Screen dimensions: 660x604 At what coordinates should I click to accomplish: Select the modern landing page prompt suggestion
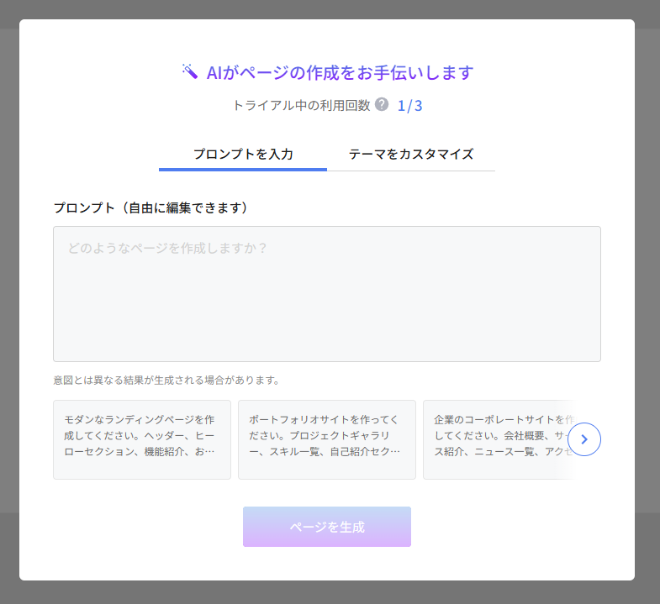pos(142,439)
